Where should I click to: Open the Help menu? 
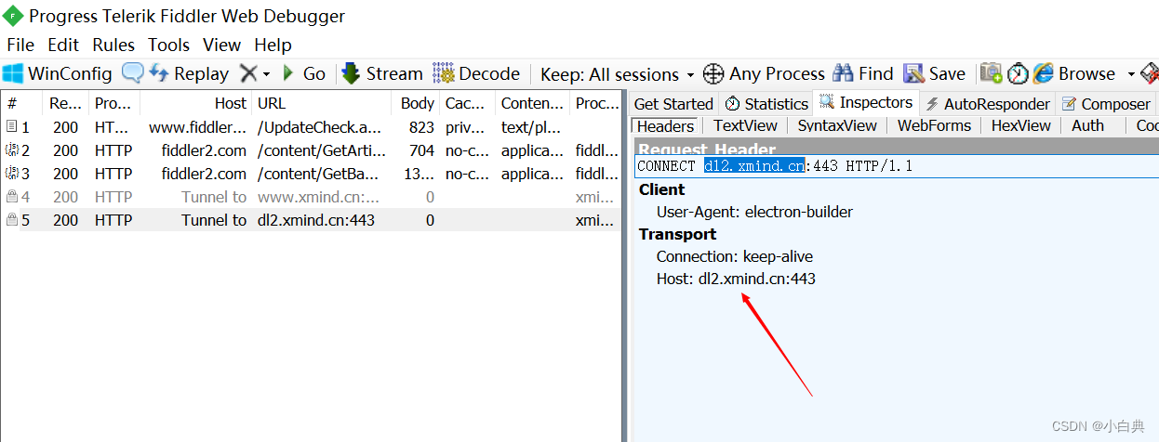[x=273, y=45]
